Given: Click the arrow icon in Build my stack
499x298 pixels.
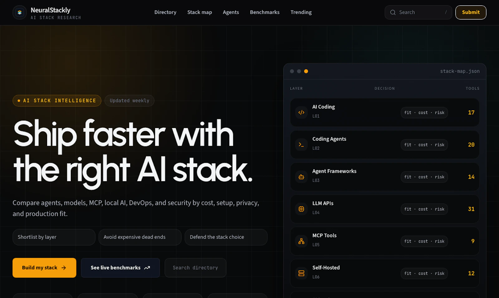Looking at the screenshot, I should pyautogui.click(x=64, y=268).
